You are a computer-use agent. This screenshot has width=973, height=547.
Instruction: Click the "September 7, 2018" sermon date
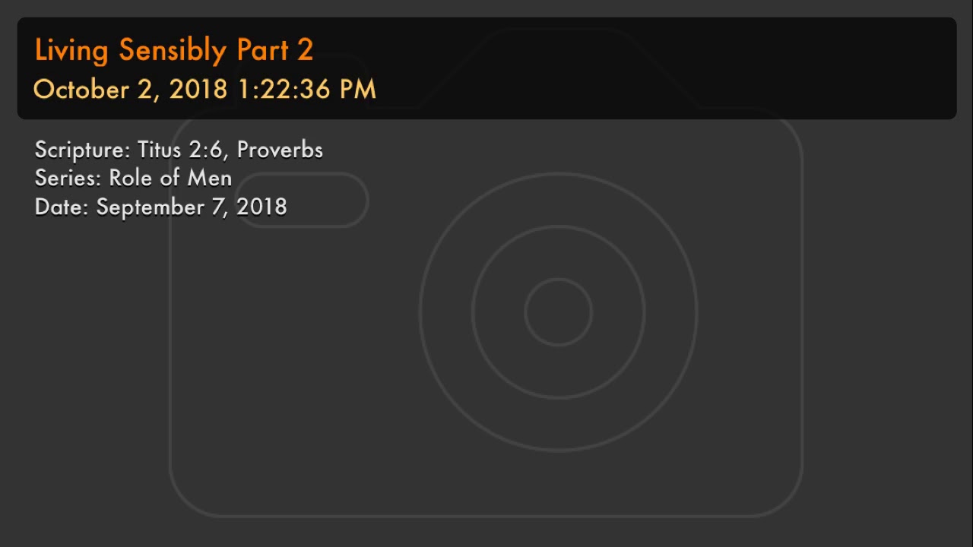click(192, 207)
